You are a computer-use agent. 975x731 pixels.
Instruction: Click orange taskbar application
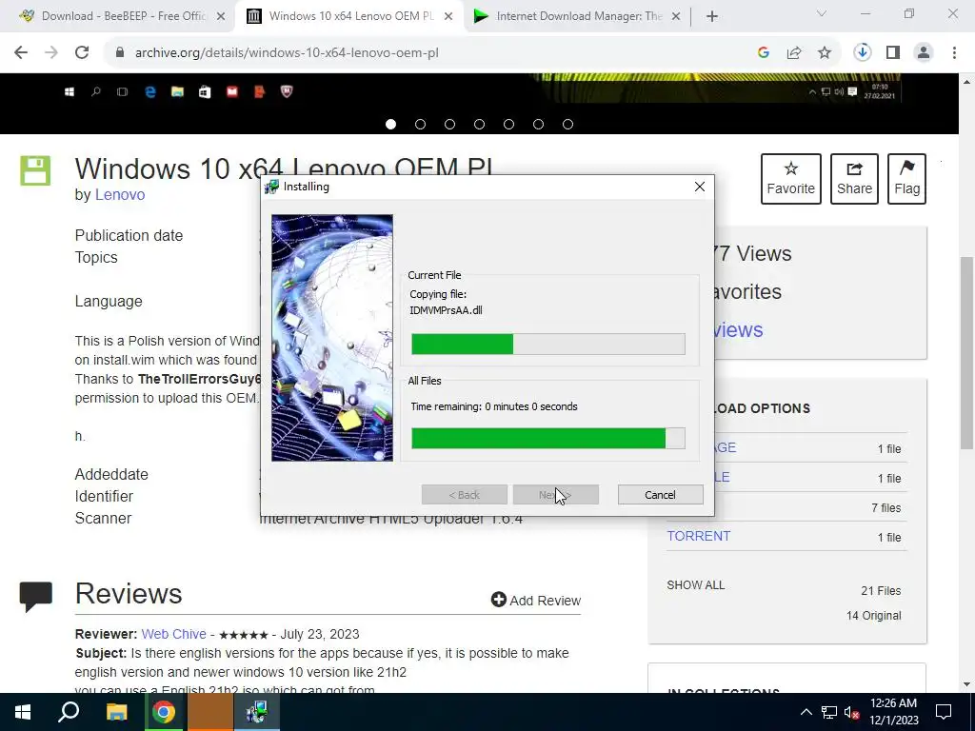[210, 712]
